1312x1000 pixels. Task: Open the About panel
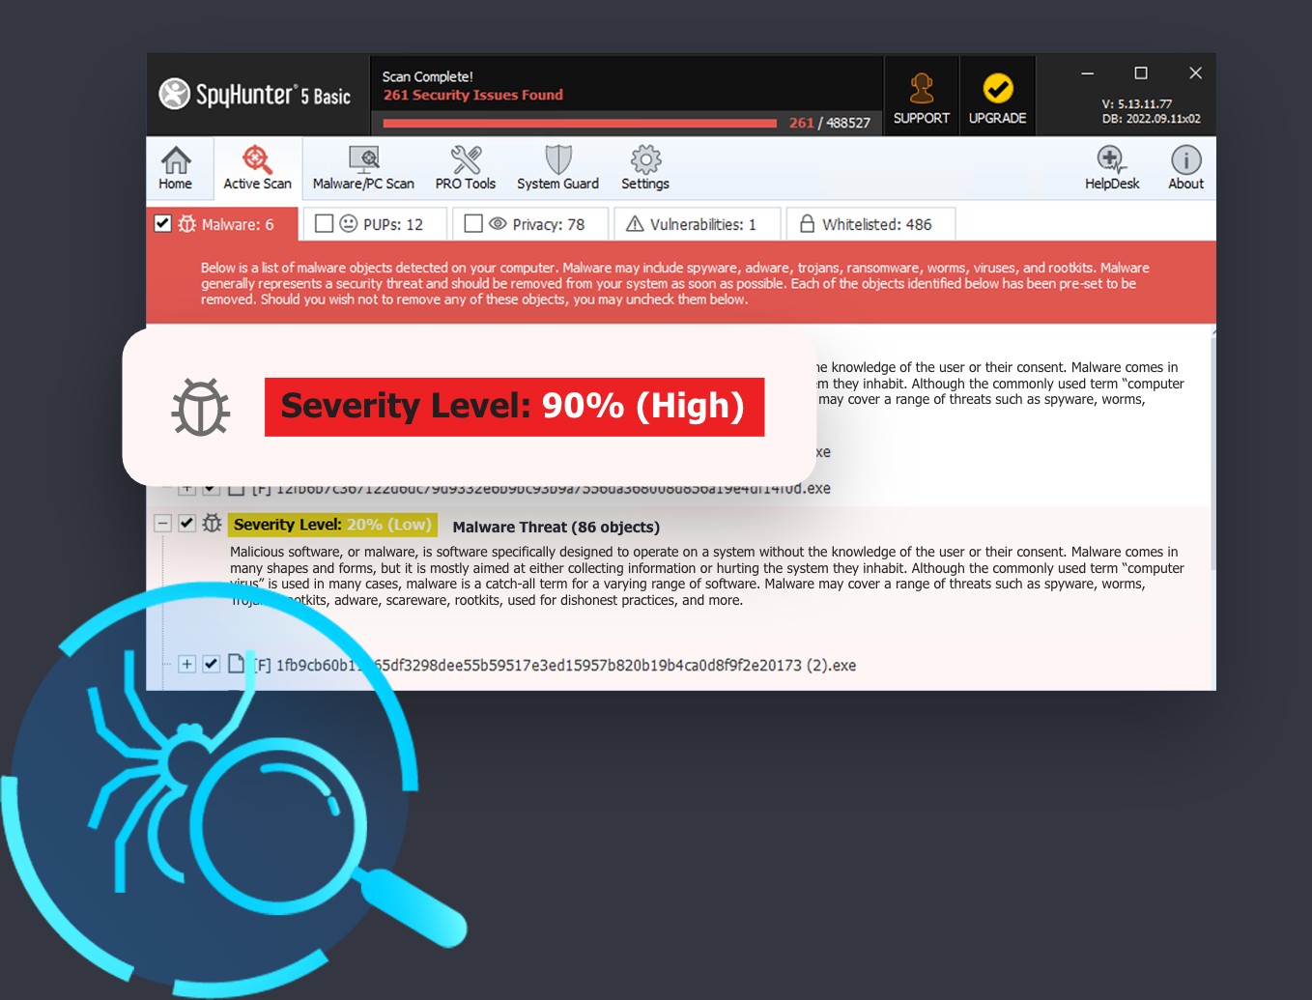(1184, 166)
